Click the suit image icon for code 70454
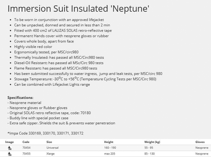 (x=9, y=148)
